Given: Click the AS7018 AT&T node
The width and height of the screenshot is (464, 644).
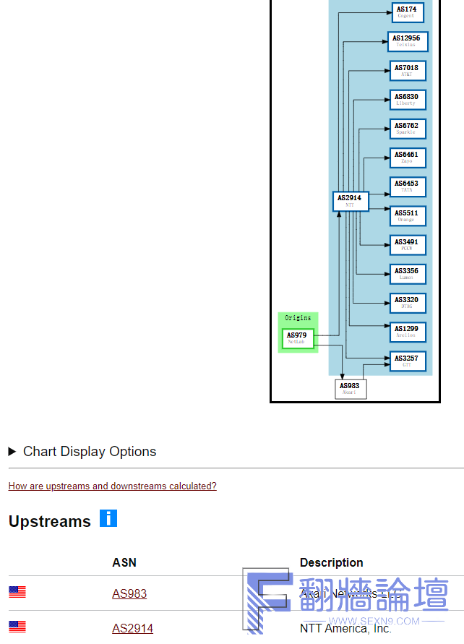Looking at the screenshot, I should (x=408, y=71).
